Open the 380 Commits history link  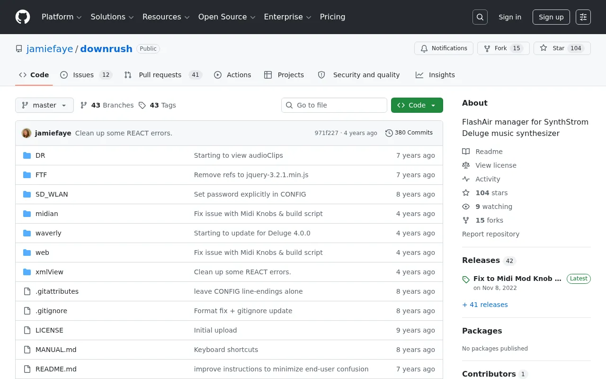409,133
